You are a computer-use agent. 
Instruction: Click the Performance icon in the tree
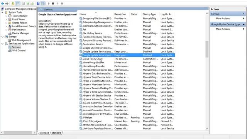pyautogui.click(x=10, y=30)
